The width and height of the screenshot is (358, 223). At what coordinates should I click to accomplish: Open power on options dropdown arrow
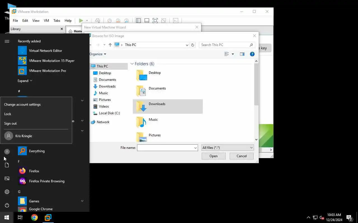tap(87, 21)
